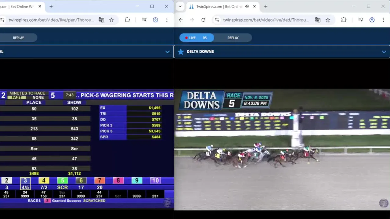Open tab search dropdown in right window

pos(180,6)
